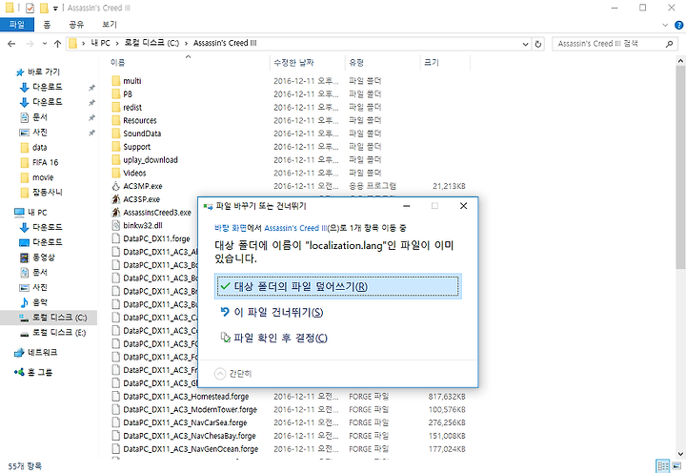Screen dimensions: 686x473
Task: Select the SoundData folder icon
Action: [x=116, y=134]
